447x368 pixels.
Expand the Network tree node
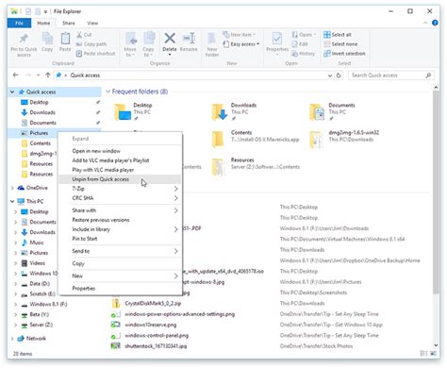click(x=12, y=339)
